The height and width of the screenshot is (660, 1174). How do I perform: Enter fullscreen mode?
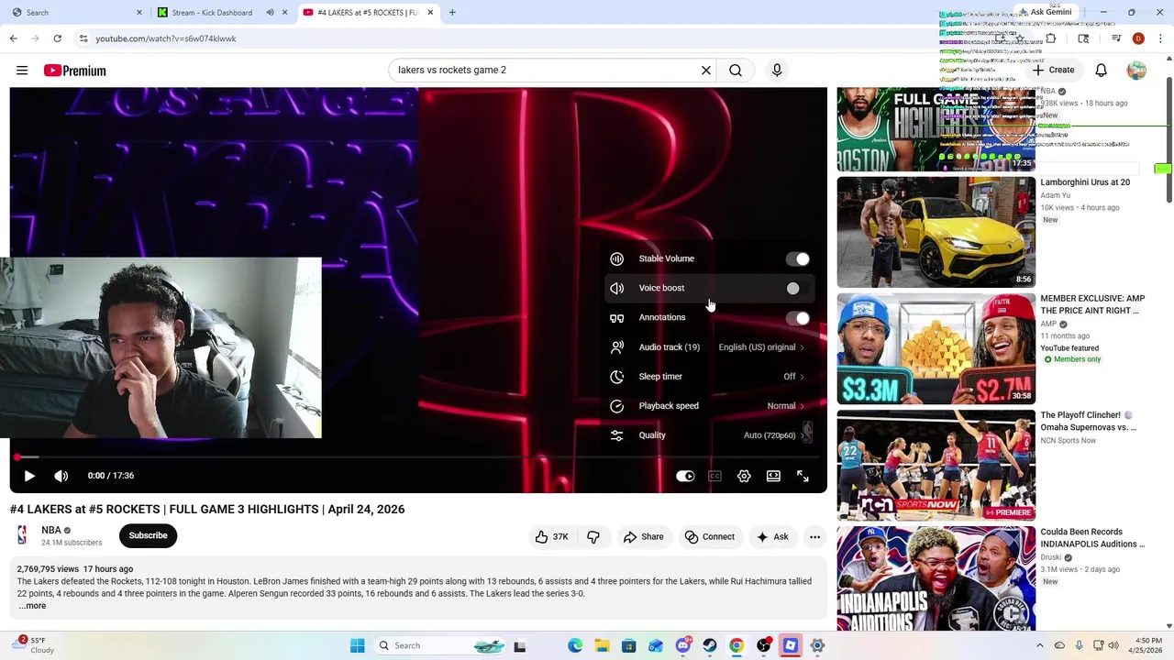click(803, 476)
